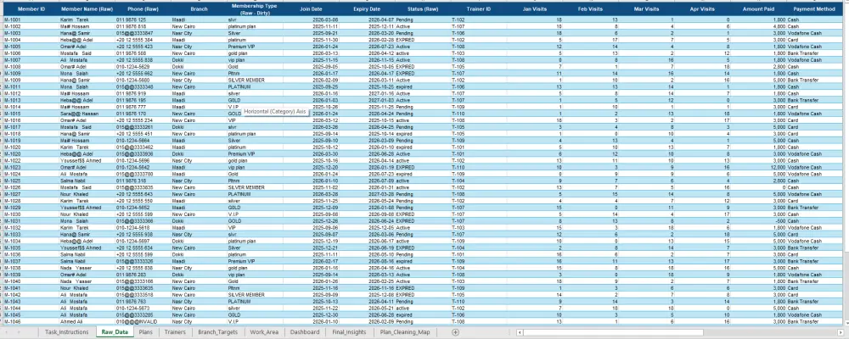Screen dimensions: 849x339
Task: Select SILVER MEMBER cell in row M-1026
Action: [x=255, y=187]
